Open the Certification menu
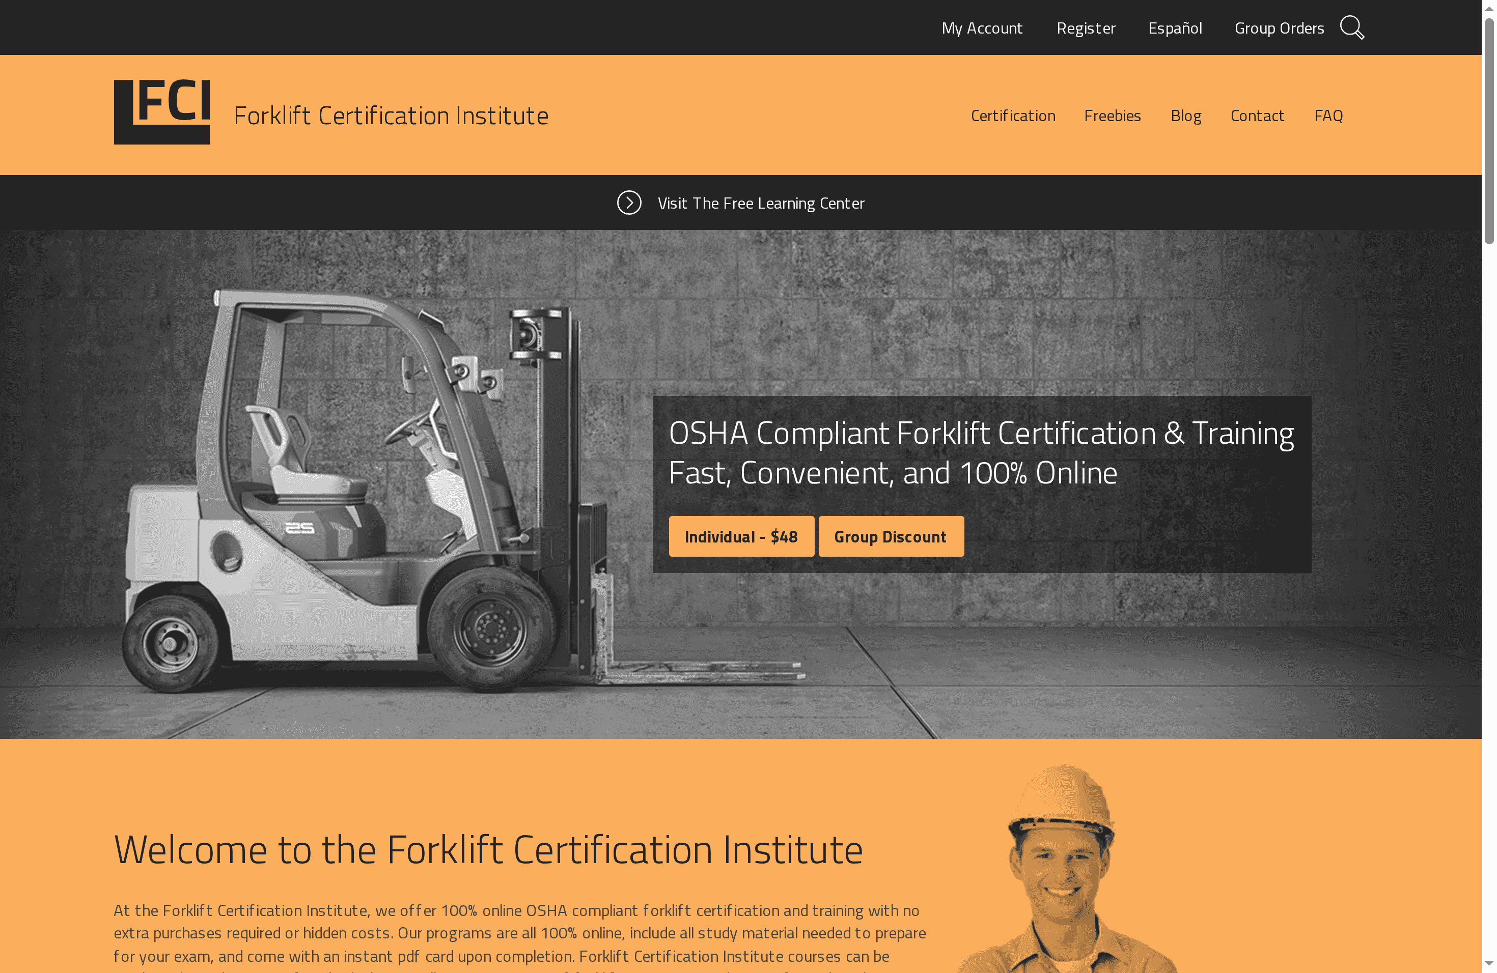 click(1013, 116)
